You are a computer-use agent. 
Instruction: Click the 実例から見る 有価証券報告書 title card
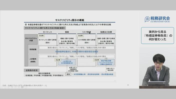coord(157,35)
